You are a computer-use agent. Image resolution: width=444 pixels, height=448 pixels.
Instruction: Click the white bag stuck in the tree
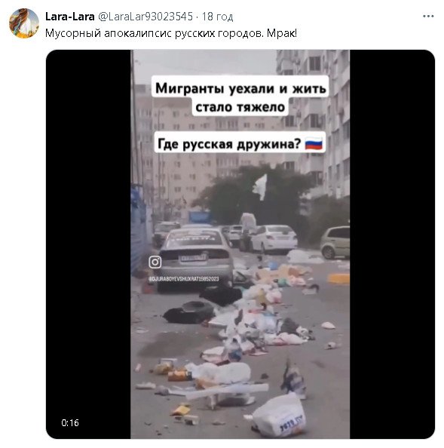click(260, 187)
